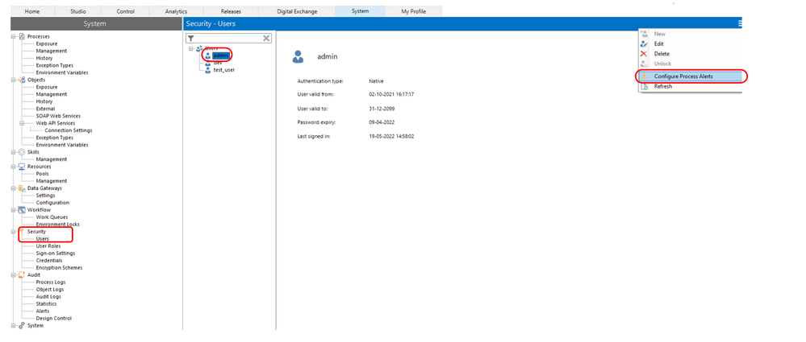Collapse the Processes tree node
The width and height of the screenshot is (806, 342).
click(x=12, y=36)
